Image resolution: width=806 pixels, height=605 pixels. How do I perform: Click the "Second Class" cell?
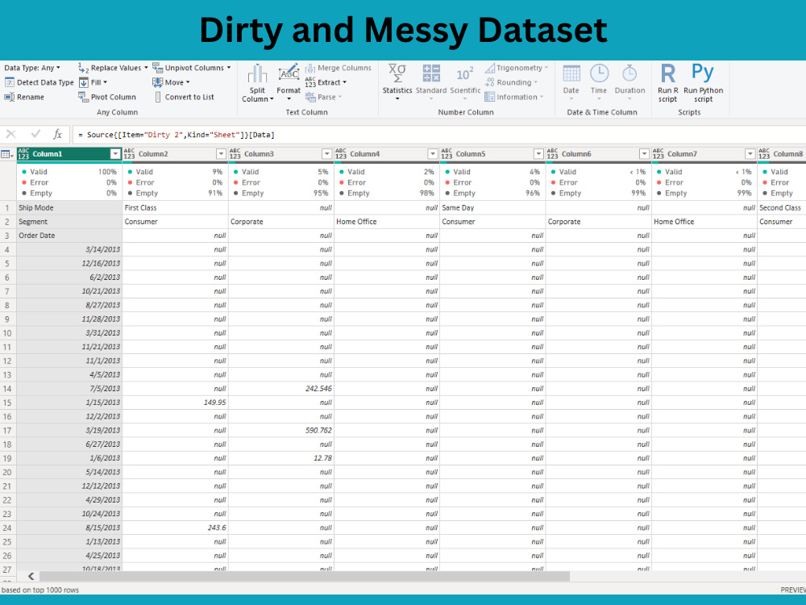coord(782,207)
